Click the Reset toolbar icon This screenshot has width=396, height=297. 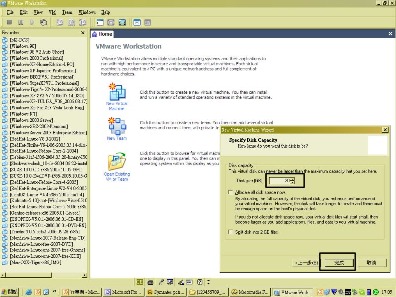coord(43,22)
